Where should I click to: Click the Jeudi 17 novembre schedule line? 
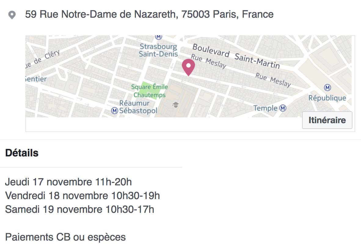coord(68,182)
